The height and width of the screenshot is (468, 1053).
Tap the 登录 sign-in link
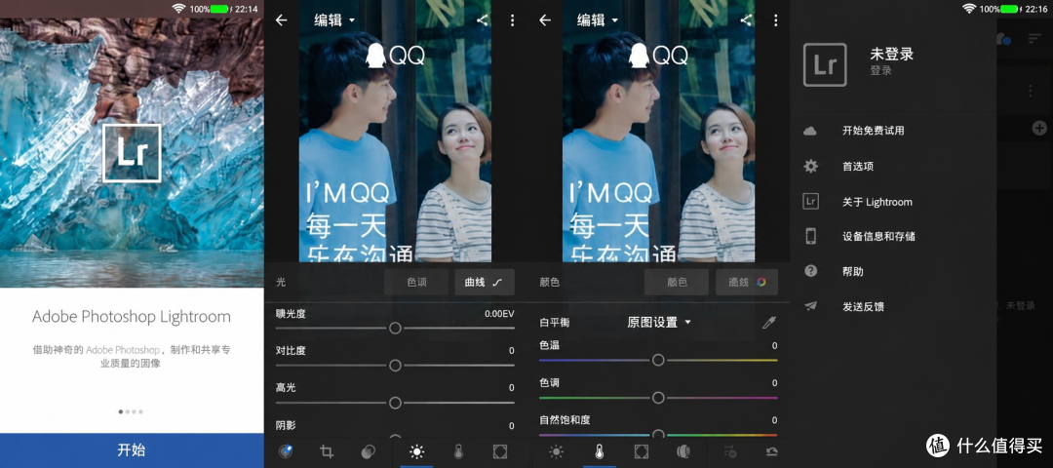(x=880, y=70)
